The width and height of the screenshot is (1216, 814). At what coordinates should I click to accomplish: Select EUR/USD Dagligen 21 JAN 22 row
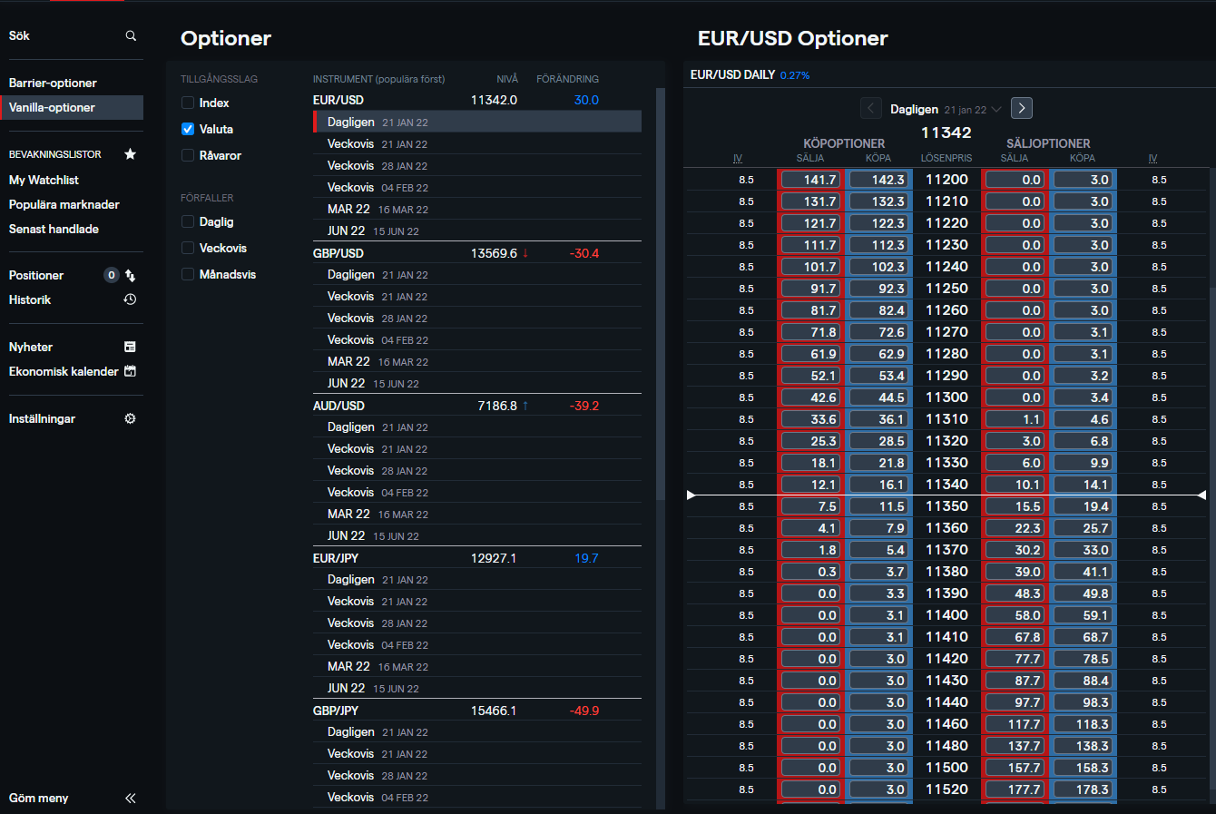click(x=477, y=122)
